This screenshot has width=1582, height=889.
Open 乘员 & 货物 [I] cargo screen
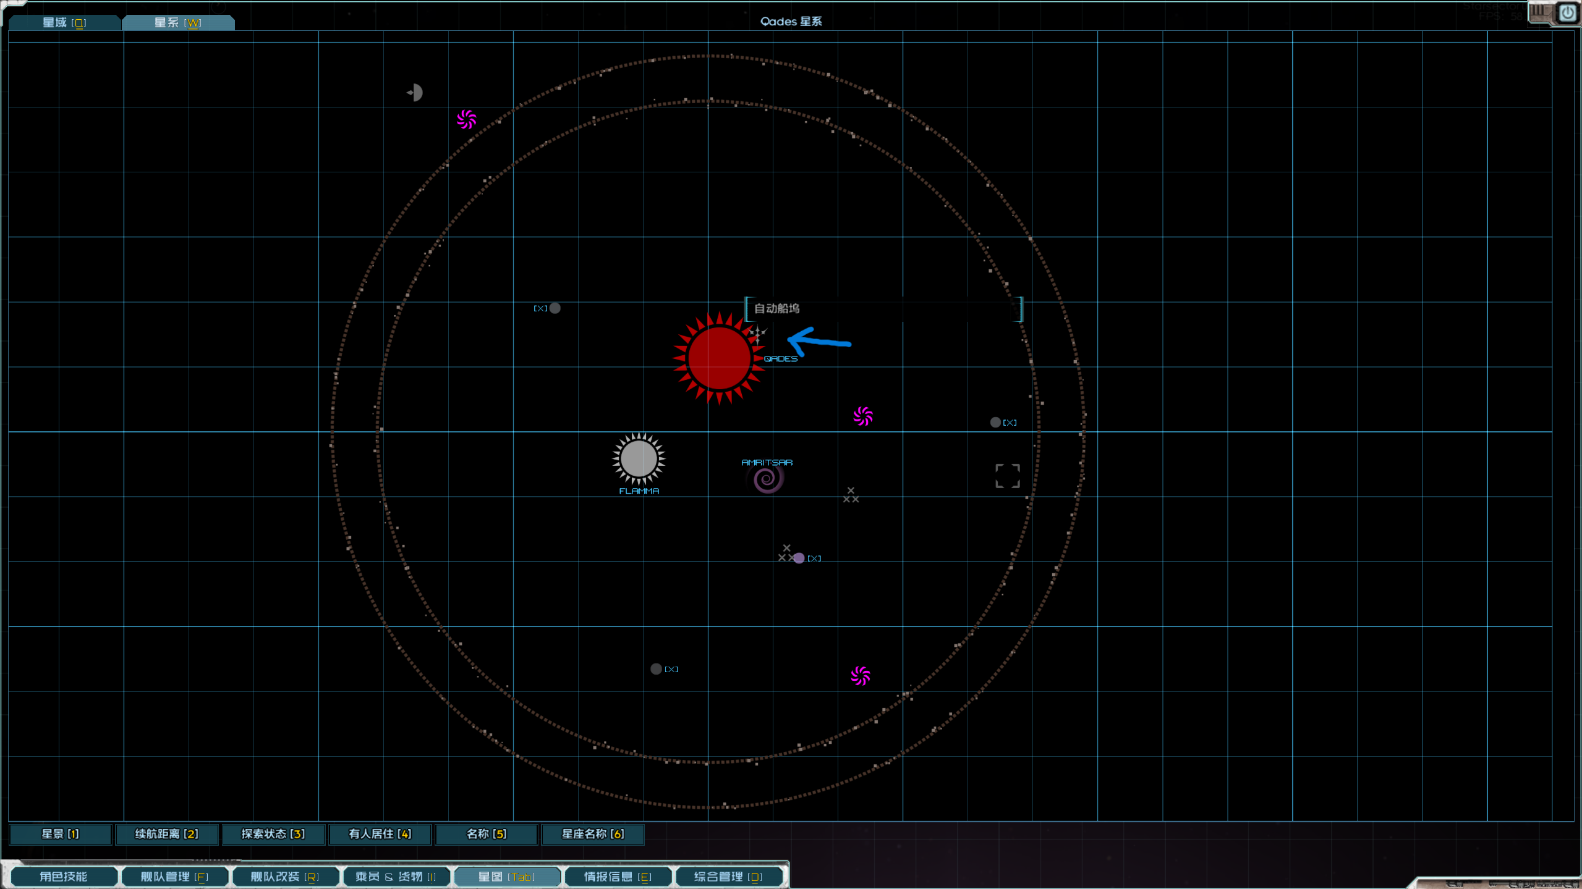pyautogui.click(x=396, y=877)
